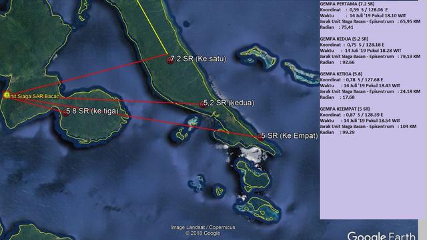This screenshot has height=240, width=427.
Task: Click the red 5.8 SR (ke tiga) marker
Action: coord(65,113)
